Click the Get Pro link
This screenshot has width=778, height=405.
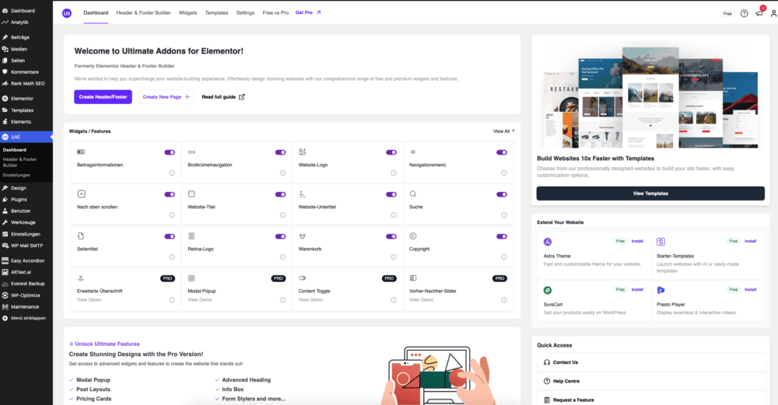(x=307, y=12)
